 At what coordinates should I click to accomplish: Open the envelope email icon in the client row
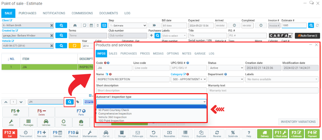(x=104, y=25)
